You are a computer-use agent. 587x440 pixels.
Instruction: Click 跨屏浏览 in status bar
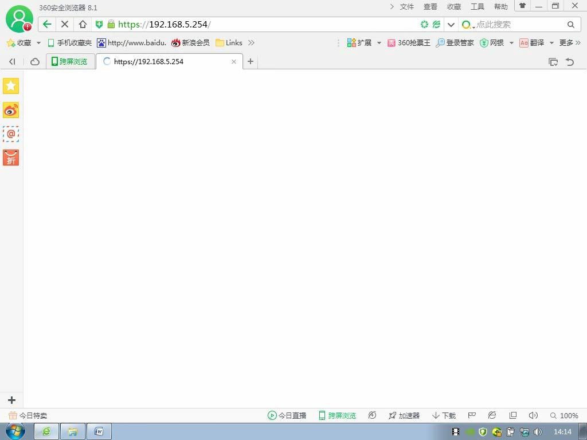pyautogui.click(x=337, y=415)
